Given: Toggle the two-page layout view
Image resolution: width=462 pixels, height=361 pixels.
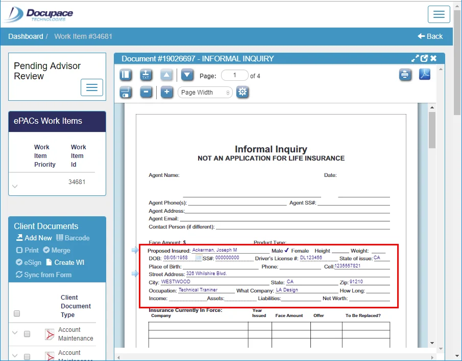Looking at the screenshot, I should tap(126, 75).
